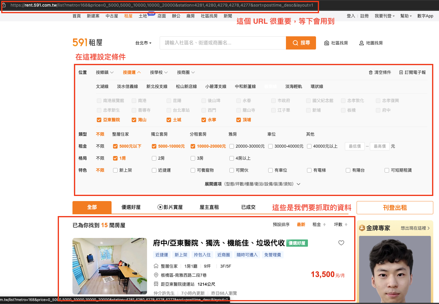Open 社區找房 in top navigation
439x304 pixels.
click(209, 16)
